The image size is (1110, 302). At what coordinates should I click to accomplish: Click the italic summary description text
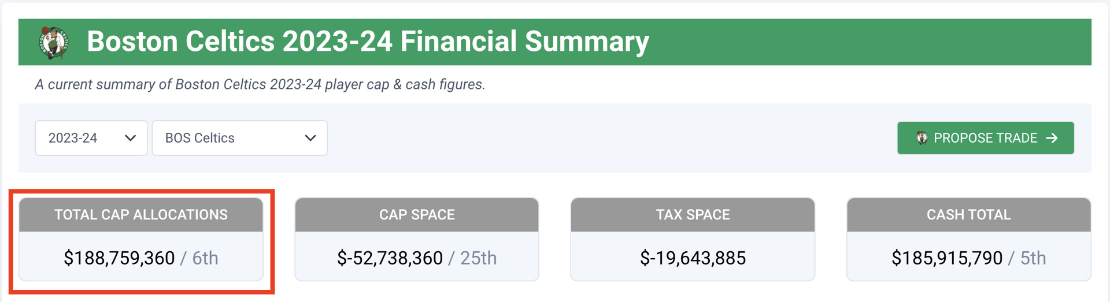tap(260, 84)
